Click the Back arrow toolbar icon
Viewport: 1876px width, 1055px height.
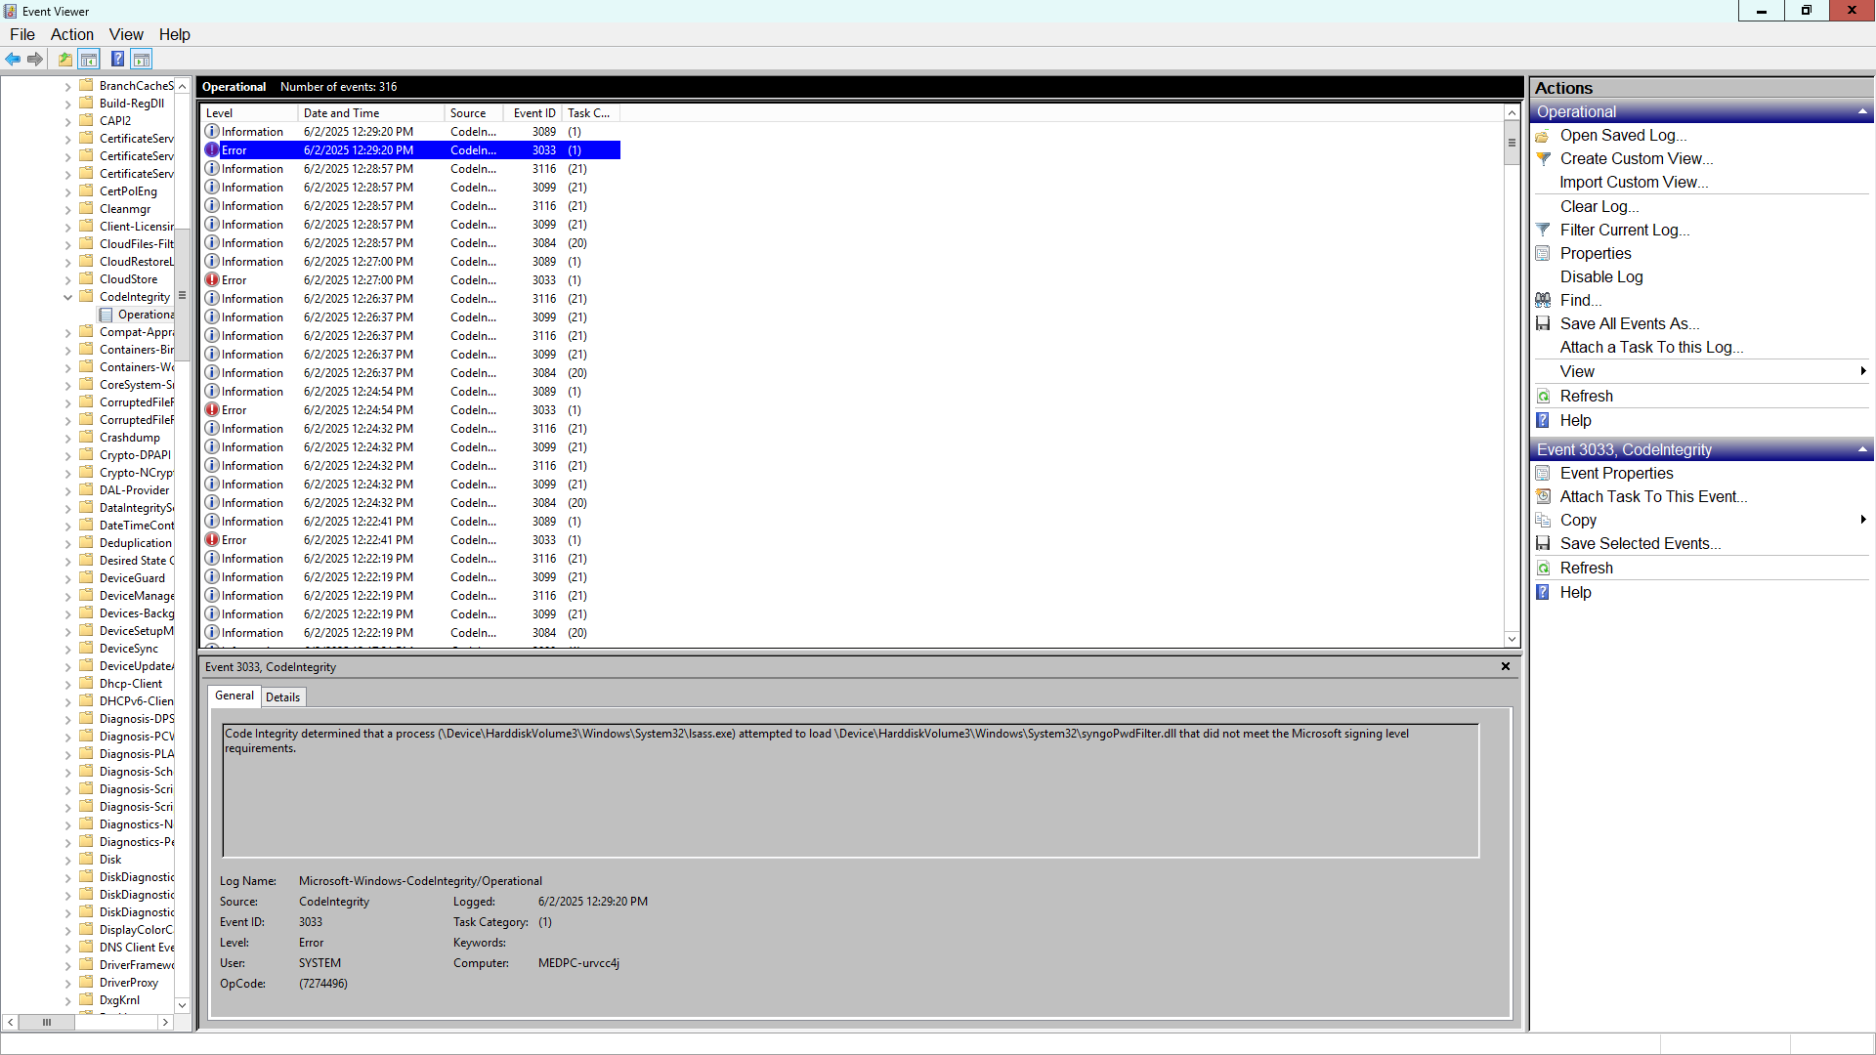[x=13, y=60]
